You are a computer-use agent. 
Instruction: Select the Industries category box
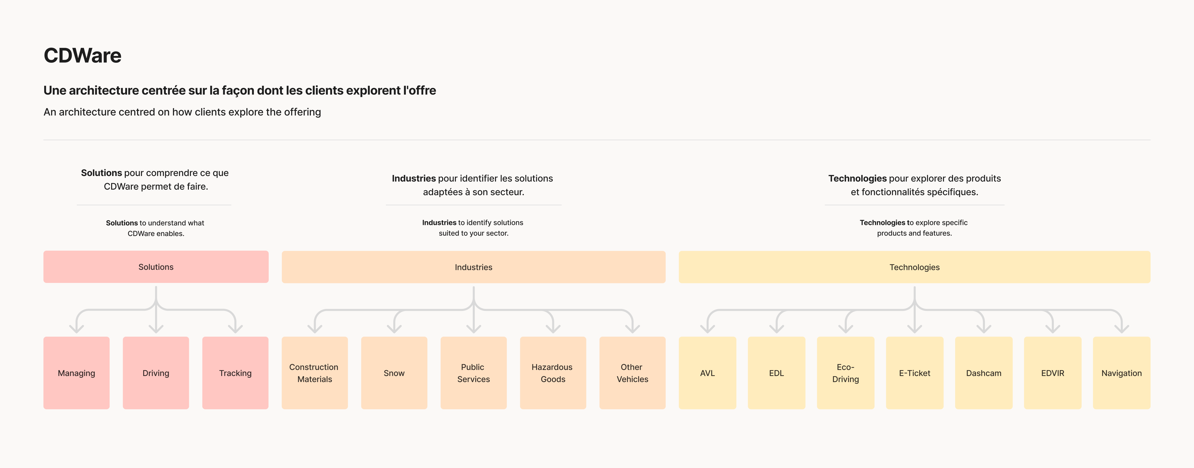(x=473, y=267)
